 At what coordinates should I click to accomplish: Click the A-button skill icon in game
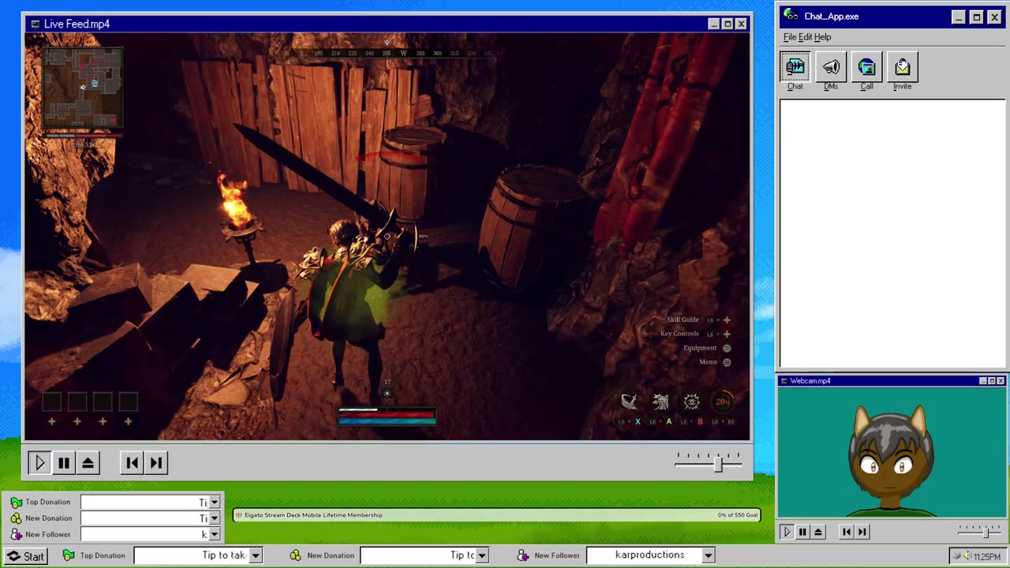[x=660, y=402]
